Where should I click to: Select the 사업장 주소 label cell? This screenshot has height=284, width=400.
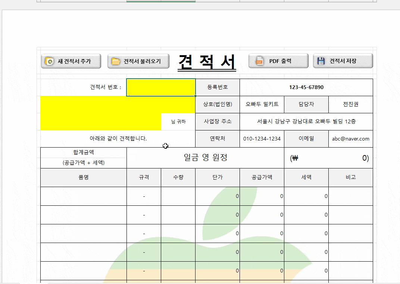pyautogui.click(x=218, y=122)
